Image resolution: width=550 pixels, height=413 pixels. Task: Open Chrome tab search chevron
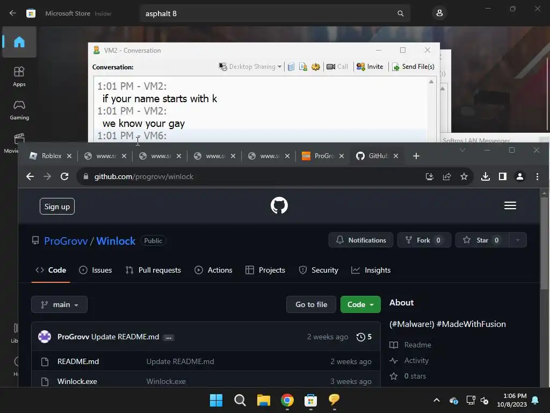coord(462,150)
